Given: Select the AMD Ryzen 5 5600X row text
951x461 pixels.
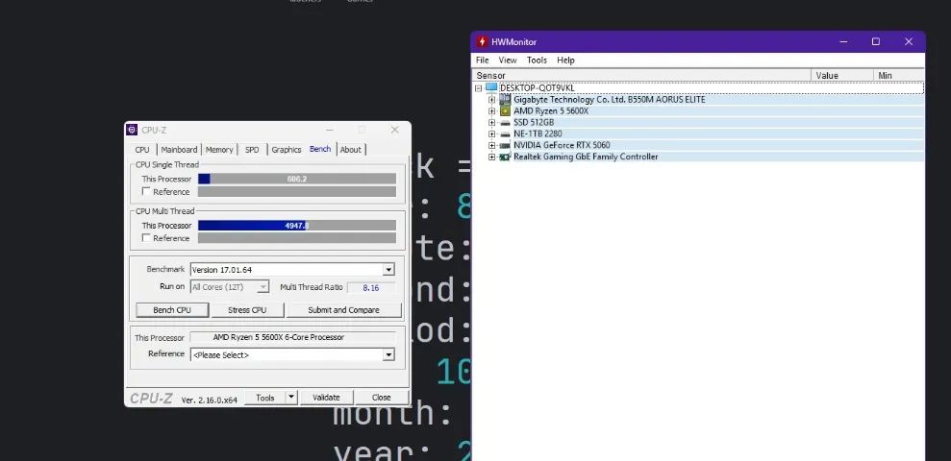Looking at the screenshot, I should (x=551, y=110).
